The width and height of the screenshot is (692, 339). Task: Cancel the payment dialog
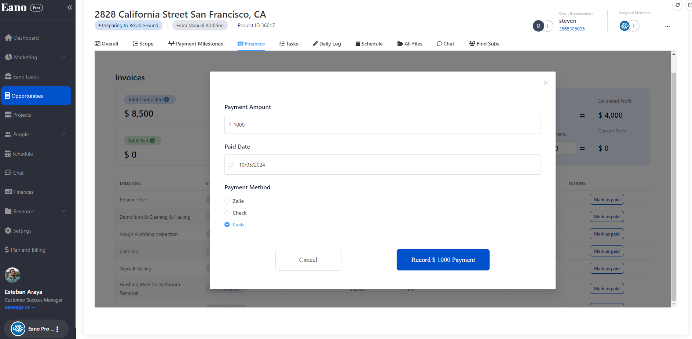click(308, 260)
